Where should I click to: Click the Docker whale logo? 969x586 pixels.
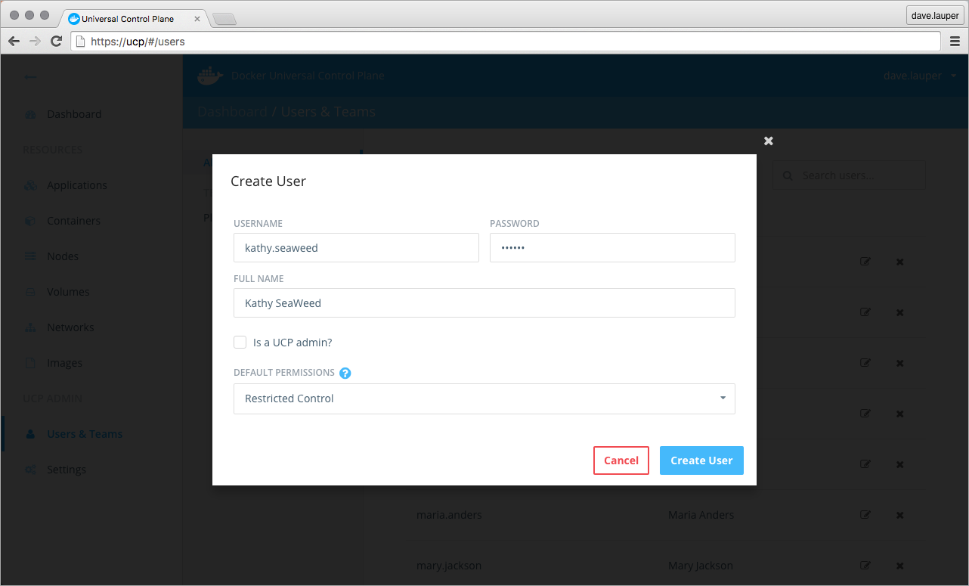pyautogui.click(x=210, y=76)
